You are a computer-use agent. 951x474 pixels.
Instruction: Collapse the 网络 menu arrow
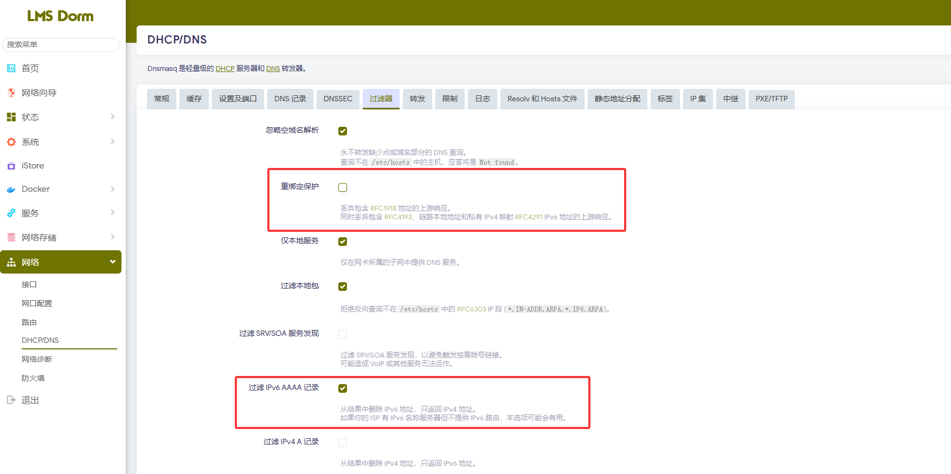[113, 262]
